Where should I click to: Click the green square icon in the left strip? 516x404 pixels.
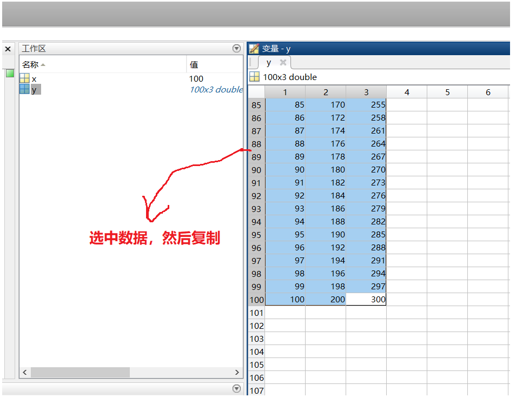[x=10, y=74]
